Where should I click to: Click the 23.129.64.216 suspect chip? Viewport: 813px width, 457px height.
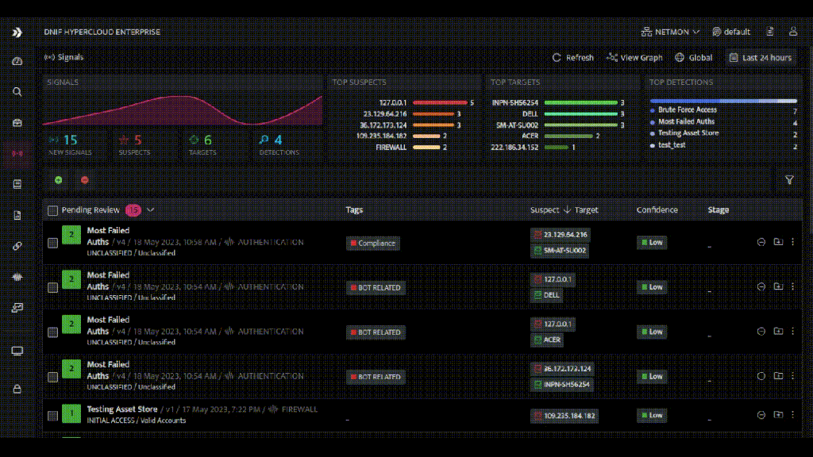560,235
